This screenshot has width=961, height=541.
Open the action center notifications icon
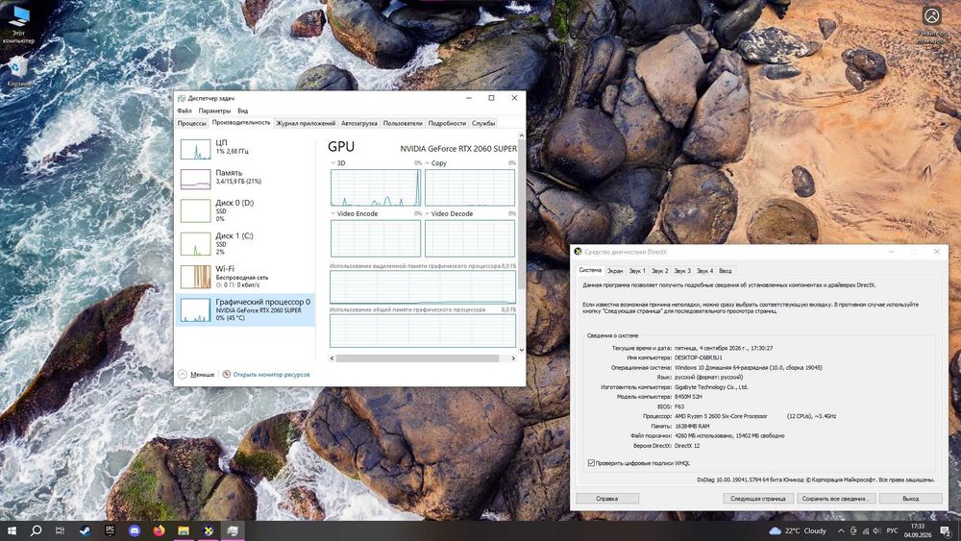pyautogui.click(x=947, y=531)
